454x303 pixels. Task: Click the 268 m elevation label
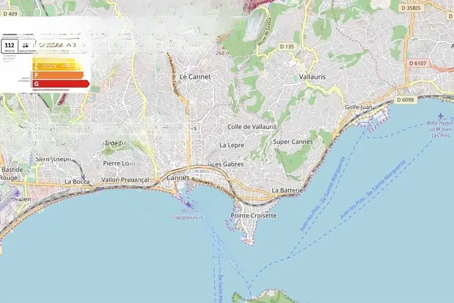(223, 53)
